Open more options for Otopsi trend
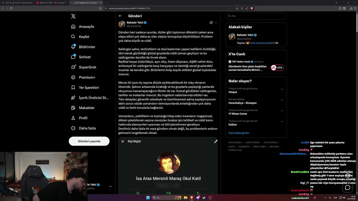 [x=282, y=89]
